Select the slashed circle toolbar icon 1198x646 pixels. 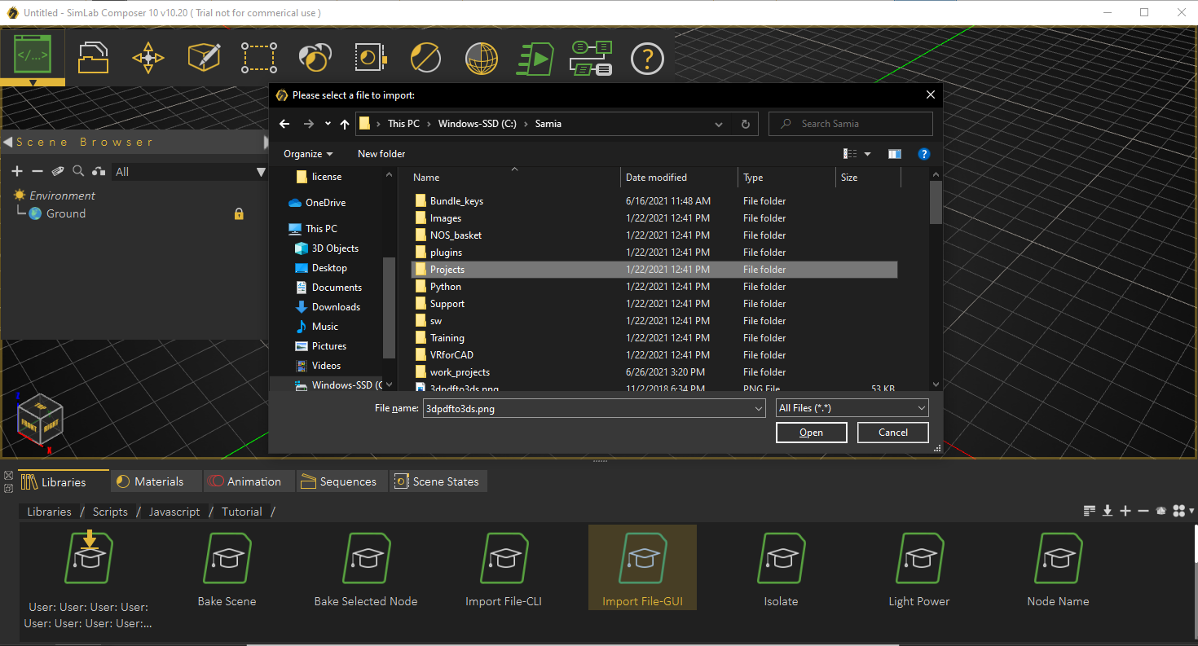tap(425, 58)
